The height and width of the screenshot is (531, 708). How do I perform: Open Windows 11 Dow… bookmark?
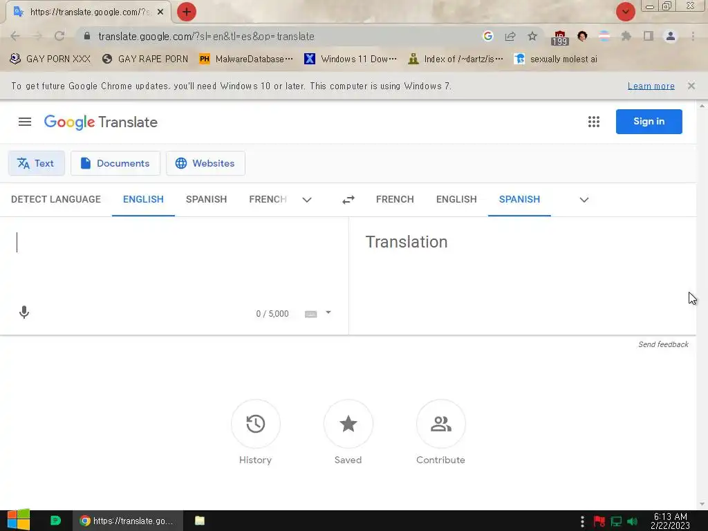351,59
